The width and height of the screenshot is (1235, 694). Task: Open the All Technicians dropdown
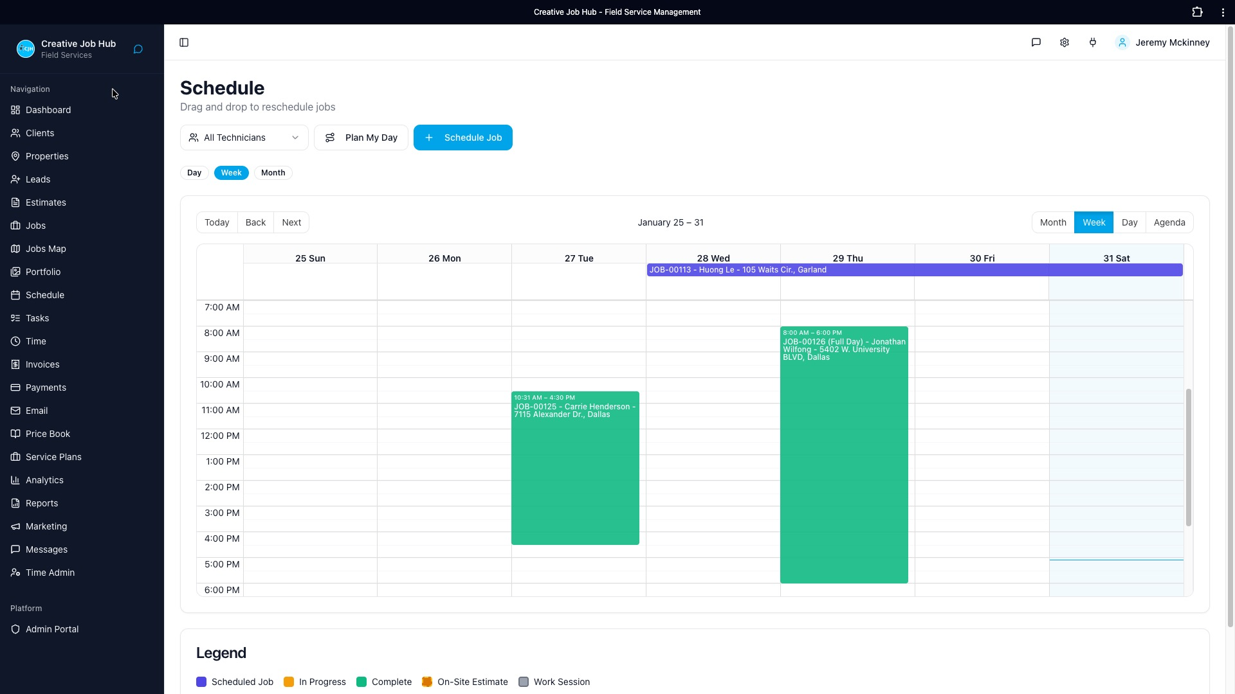(244, 137)
